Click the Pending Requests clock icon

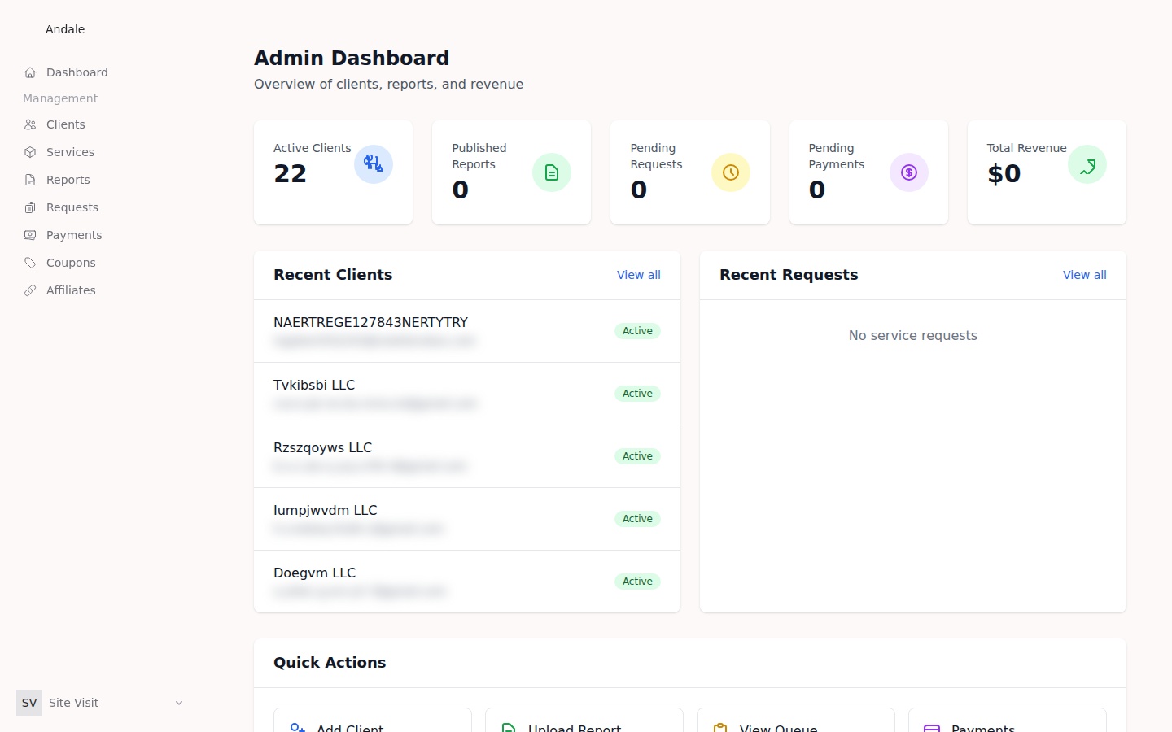731,172
